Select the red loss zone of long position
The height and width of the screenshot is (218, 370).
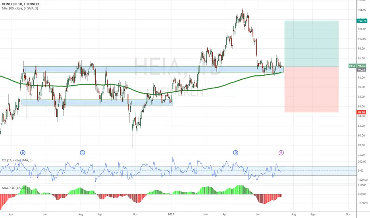[312, 90]
